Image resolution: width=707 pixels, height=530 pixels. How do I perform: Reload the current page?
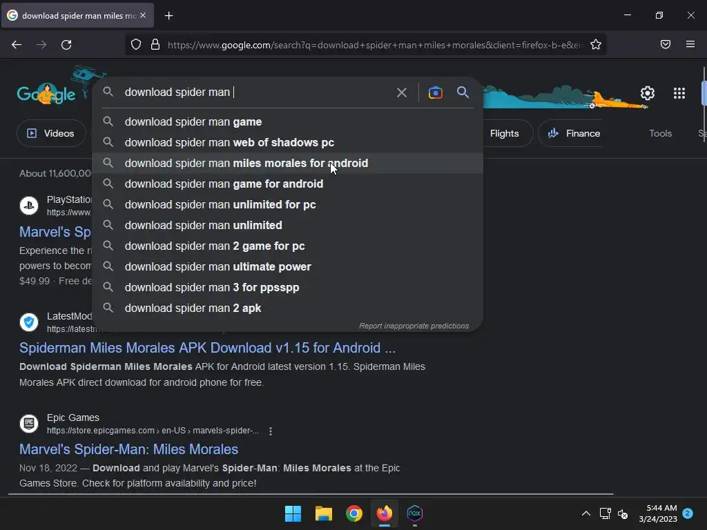[66, 45]
